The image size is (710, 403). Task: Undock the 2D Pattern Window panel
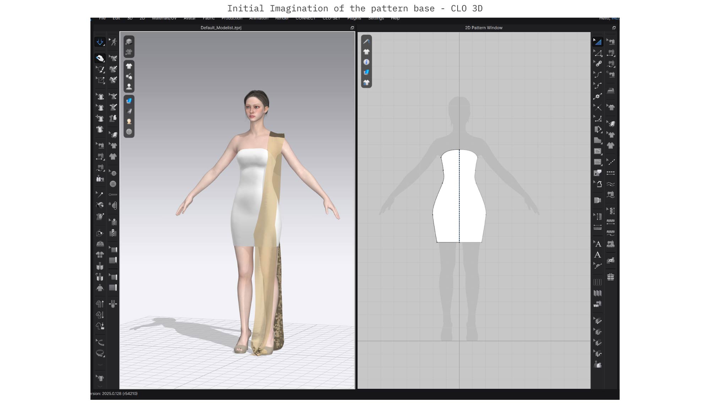614,28
